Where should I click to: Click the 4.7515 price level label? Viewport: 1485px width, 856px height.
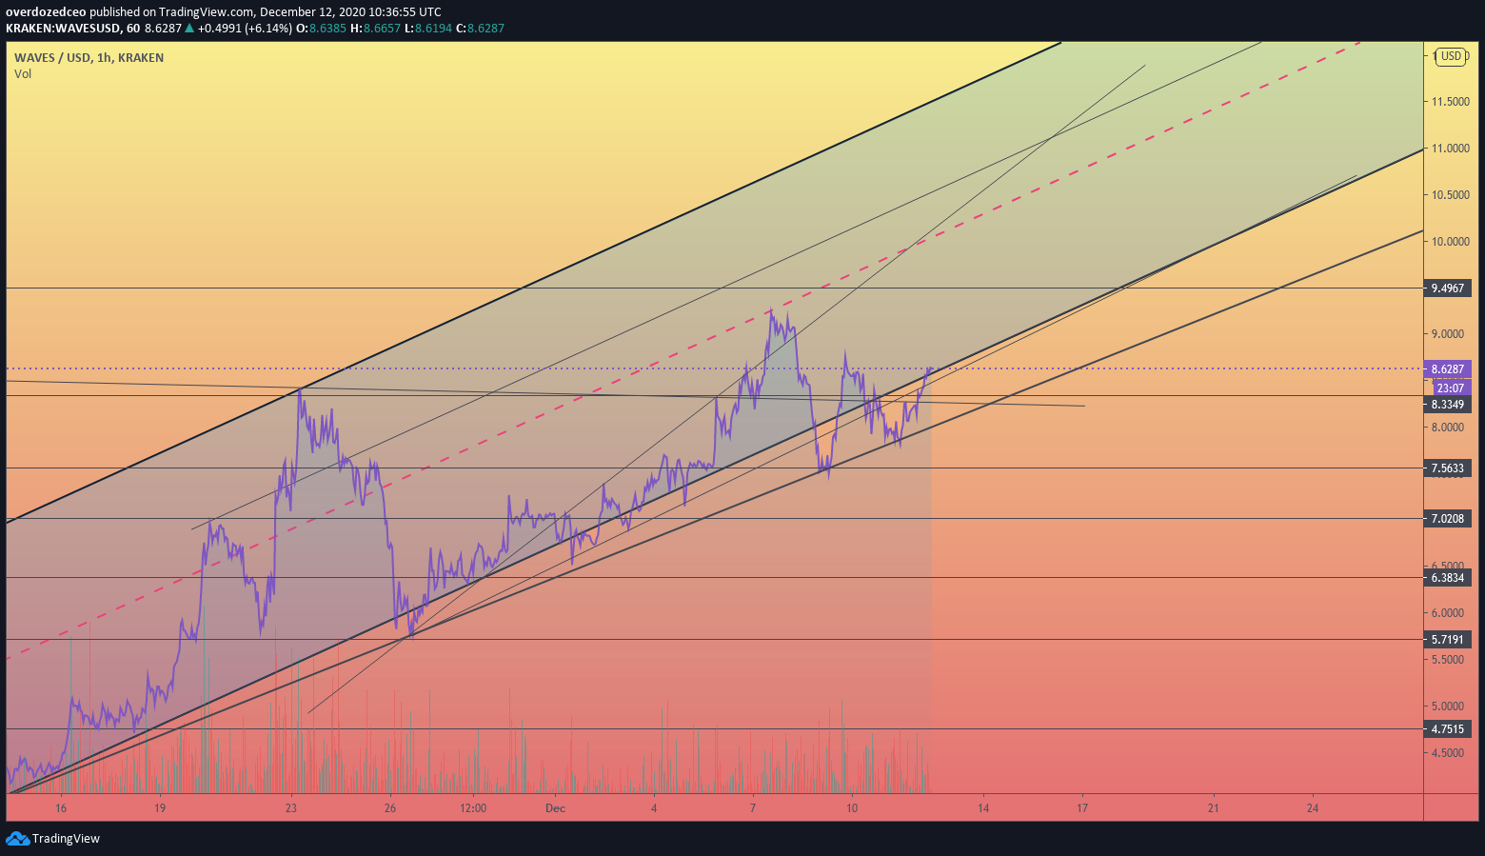click(x=1448, y=729)
